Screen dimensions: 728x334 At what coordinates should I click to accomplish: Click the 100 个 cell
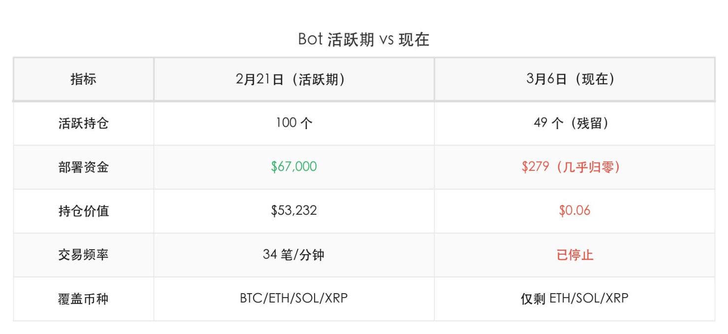coord(293,123)
